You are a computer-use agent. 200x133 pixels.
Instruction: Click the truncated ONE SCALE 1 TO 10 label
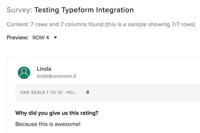click(x=48, y=92)
